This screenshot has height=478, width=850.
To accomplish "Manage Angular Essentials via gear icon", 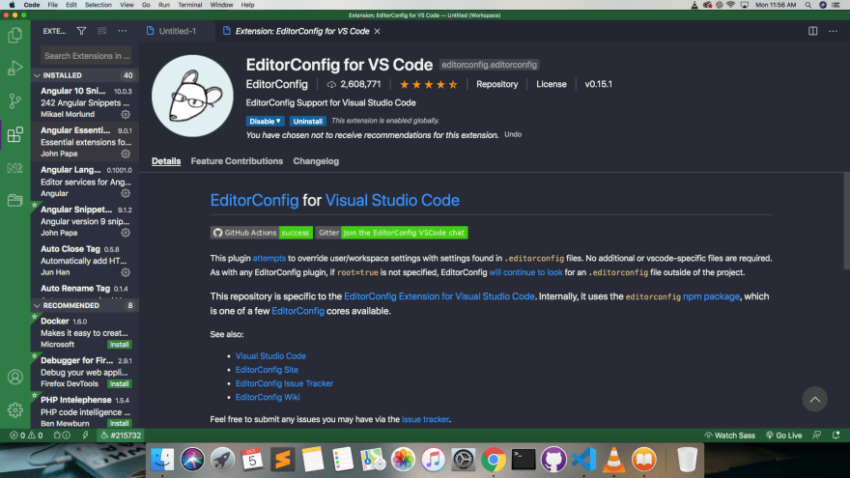I will point(126,154).
